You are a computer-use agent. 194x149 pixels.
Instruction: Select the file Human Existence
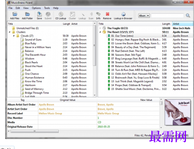[x=34, y=78]
